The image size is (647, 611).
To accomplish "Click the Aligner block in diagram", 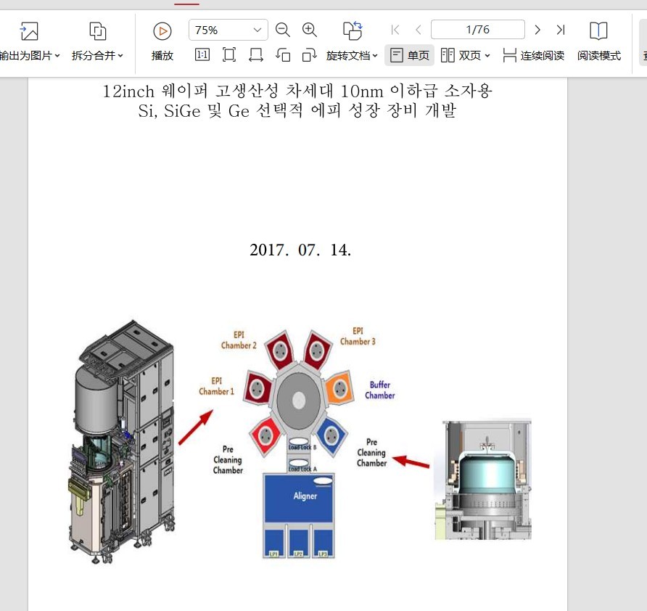I will [299, 499].
